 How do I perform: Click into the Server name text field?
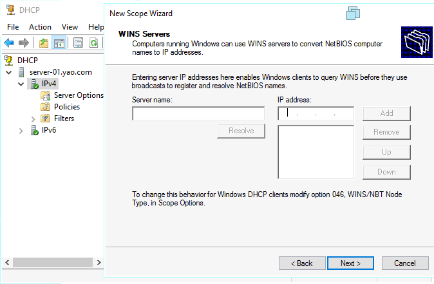(x=198, y=114)
